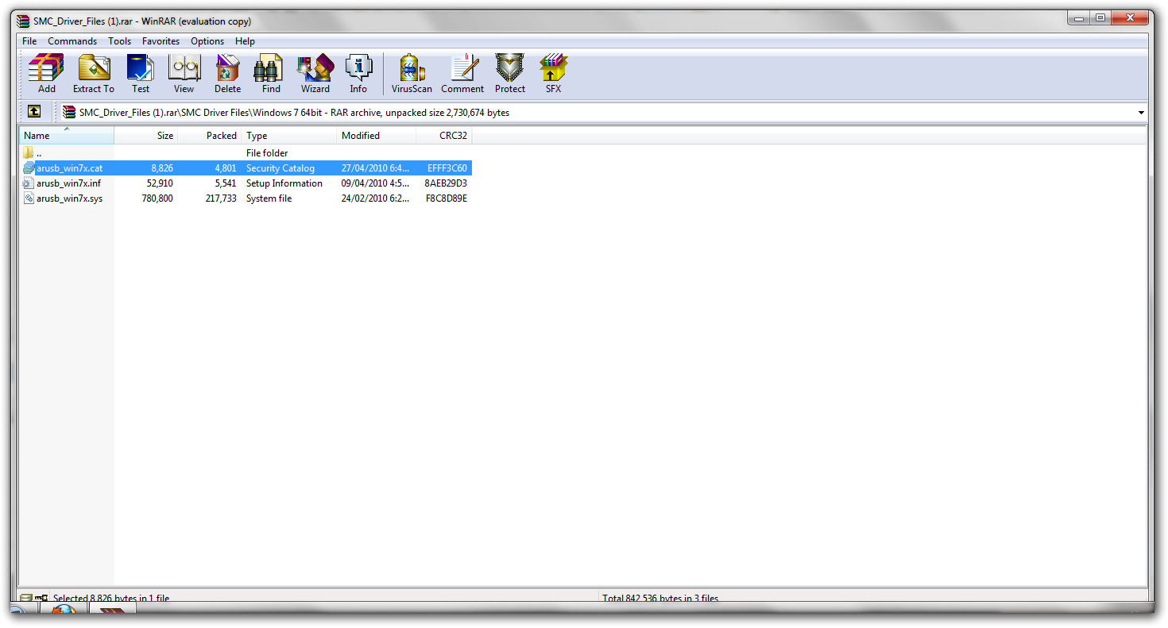
Task: Run the Test archive tool
Action: (x=141, y=74)
